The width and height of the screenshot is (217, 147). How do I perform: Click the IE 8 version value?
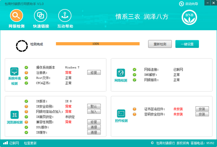68,101
